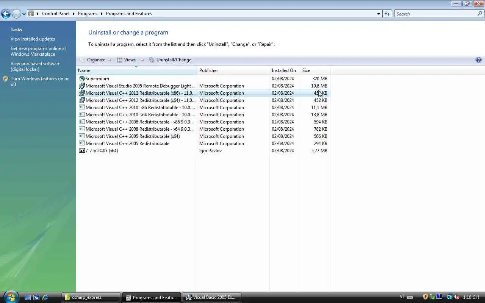
Task: Click the Views toolbar button
Action: 127,60
